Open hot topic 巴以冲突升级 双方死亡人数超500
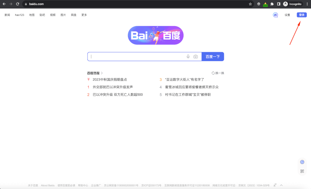The height and width of the screenshot is (189, 311). pyautogui.click(x=118, y=94)
